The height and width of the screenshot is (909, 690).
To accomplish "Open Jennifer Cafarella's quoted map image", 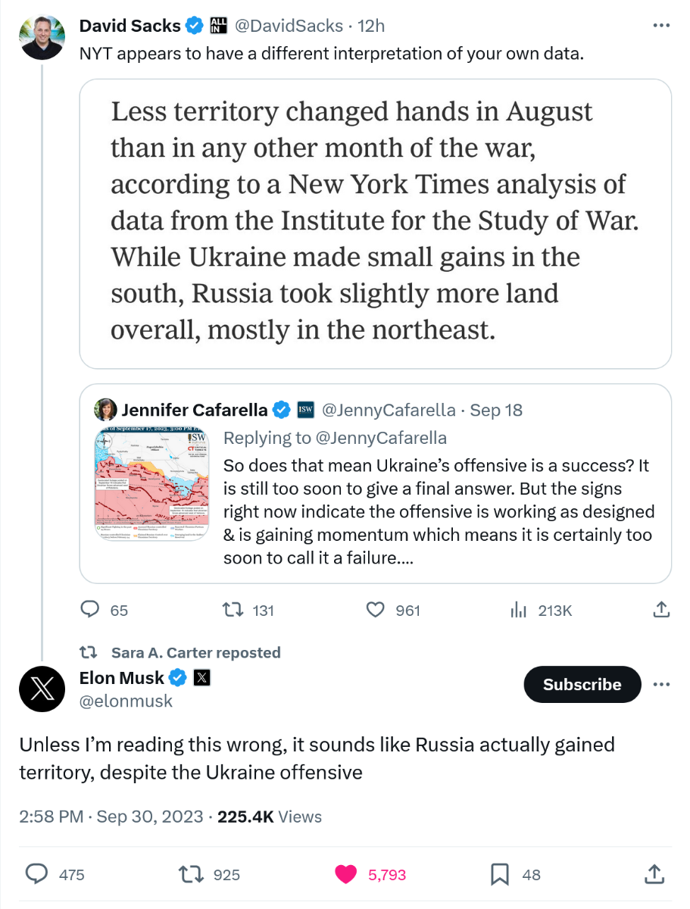I will click(x=151, y=484).
